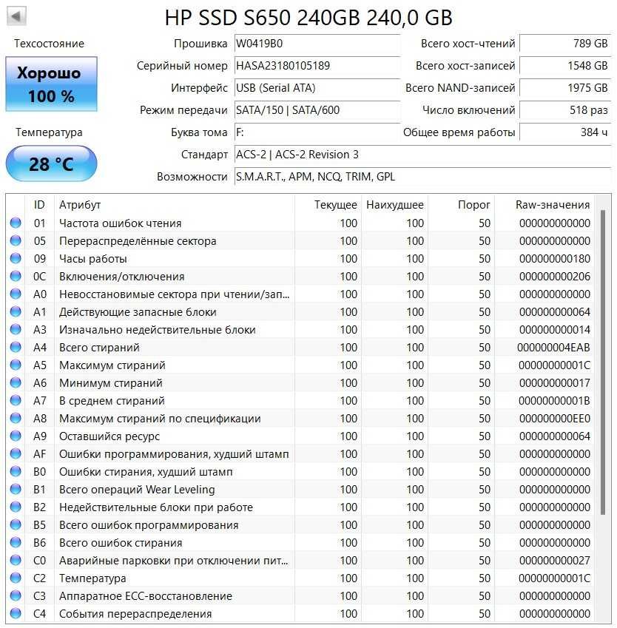617x628 pixels.
Task: Click the Хорошо 100 % health status button
Action: click(51, 84)
